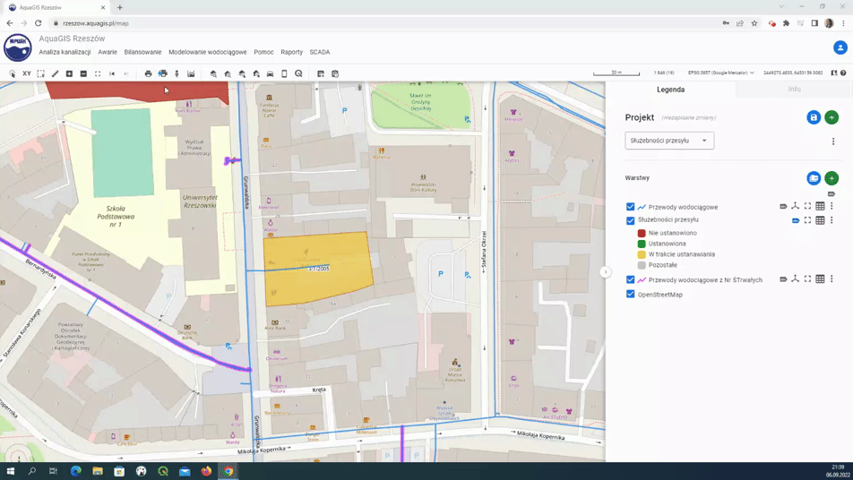Open the Bilansowanie menu
Screen dimensions: 853x480
click(142, 53)
